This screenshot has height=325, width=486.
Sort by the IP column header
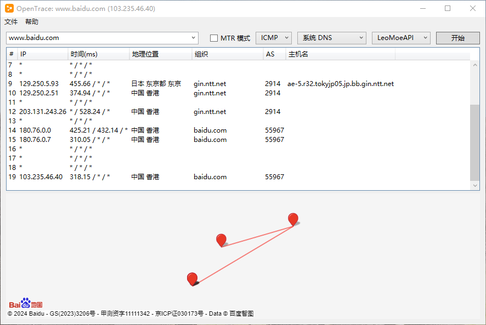[42, 54]
